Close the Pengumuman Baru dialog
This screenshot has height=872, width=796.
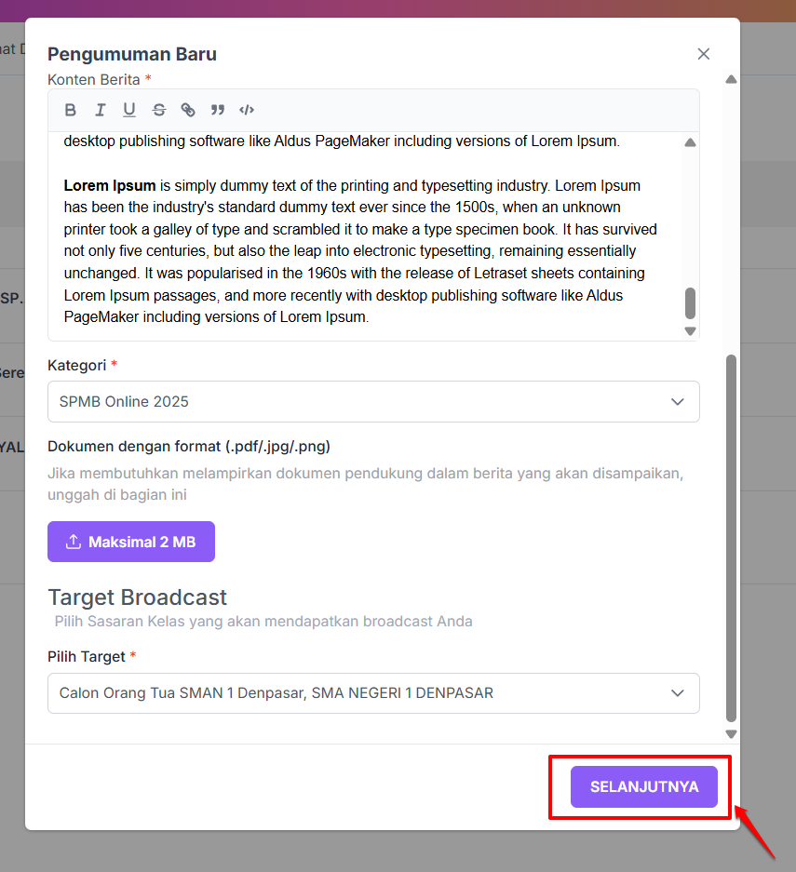tap(704, 54)
